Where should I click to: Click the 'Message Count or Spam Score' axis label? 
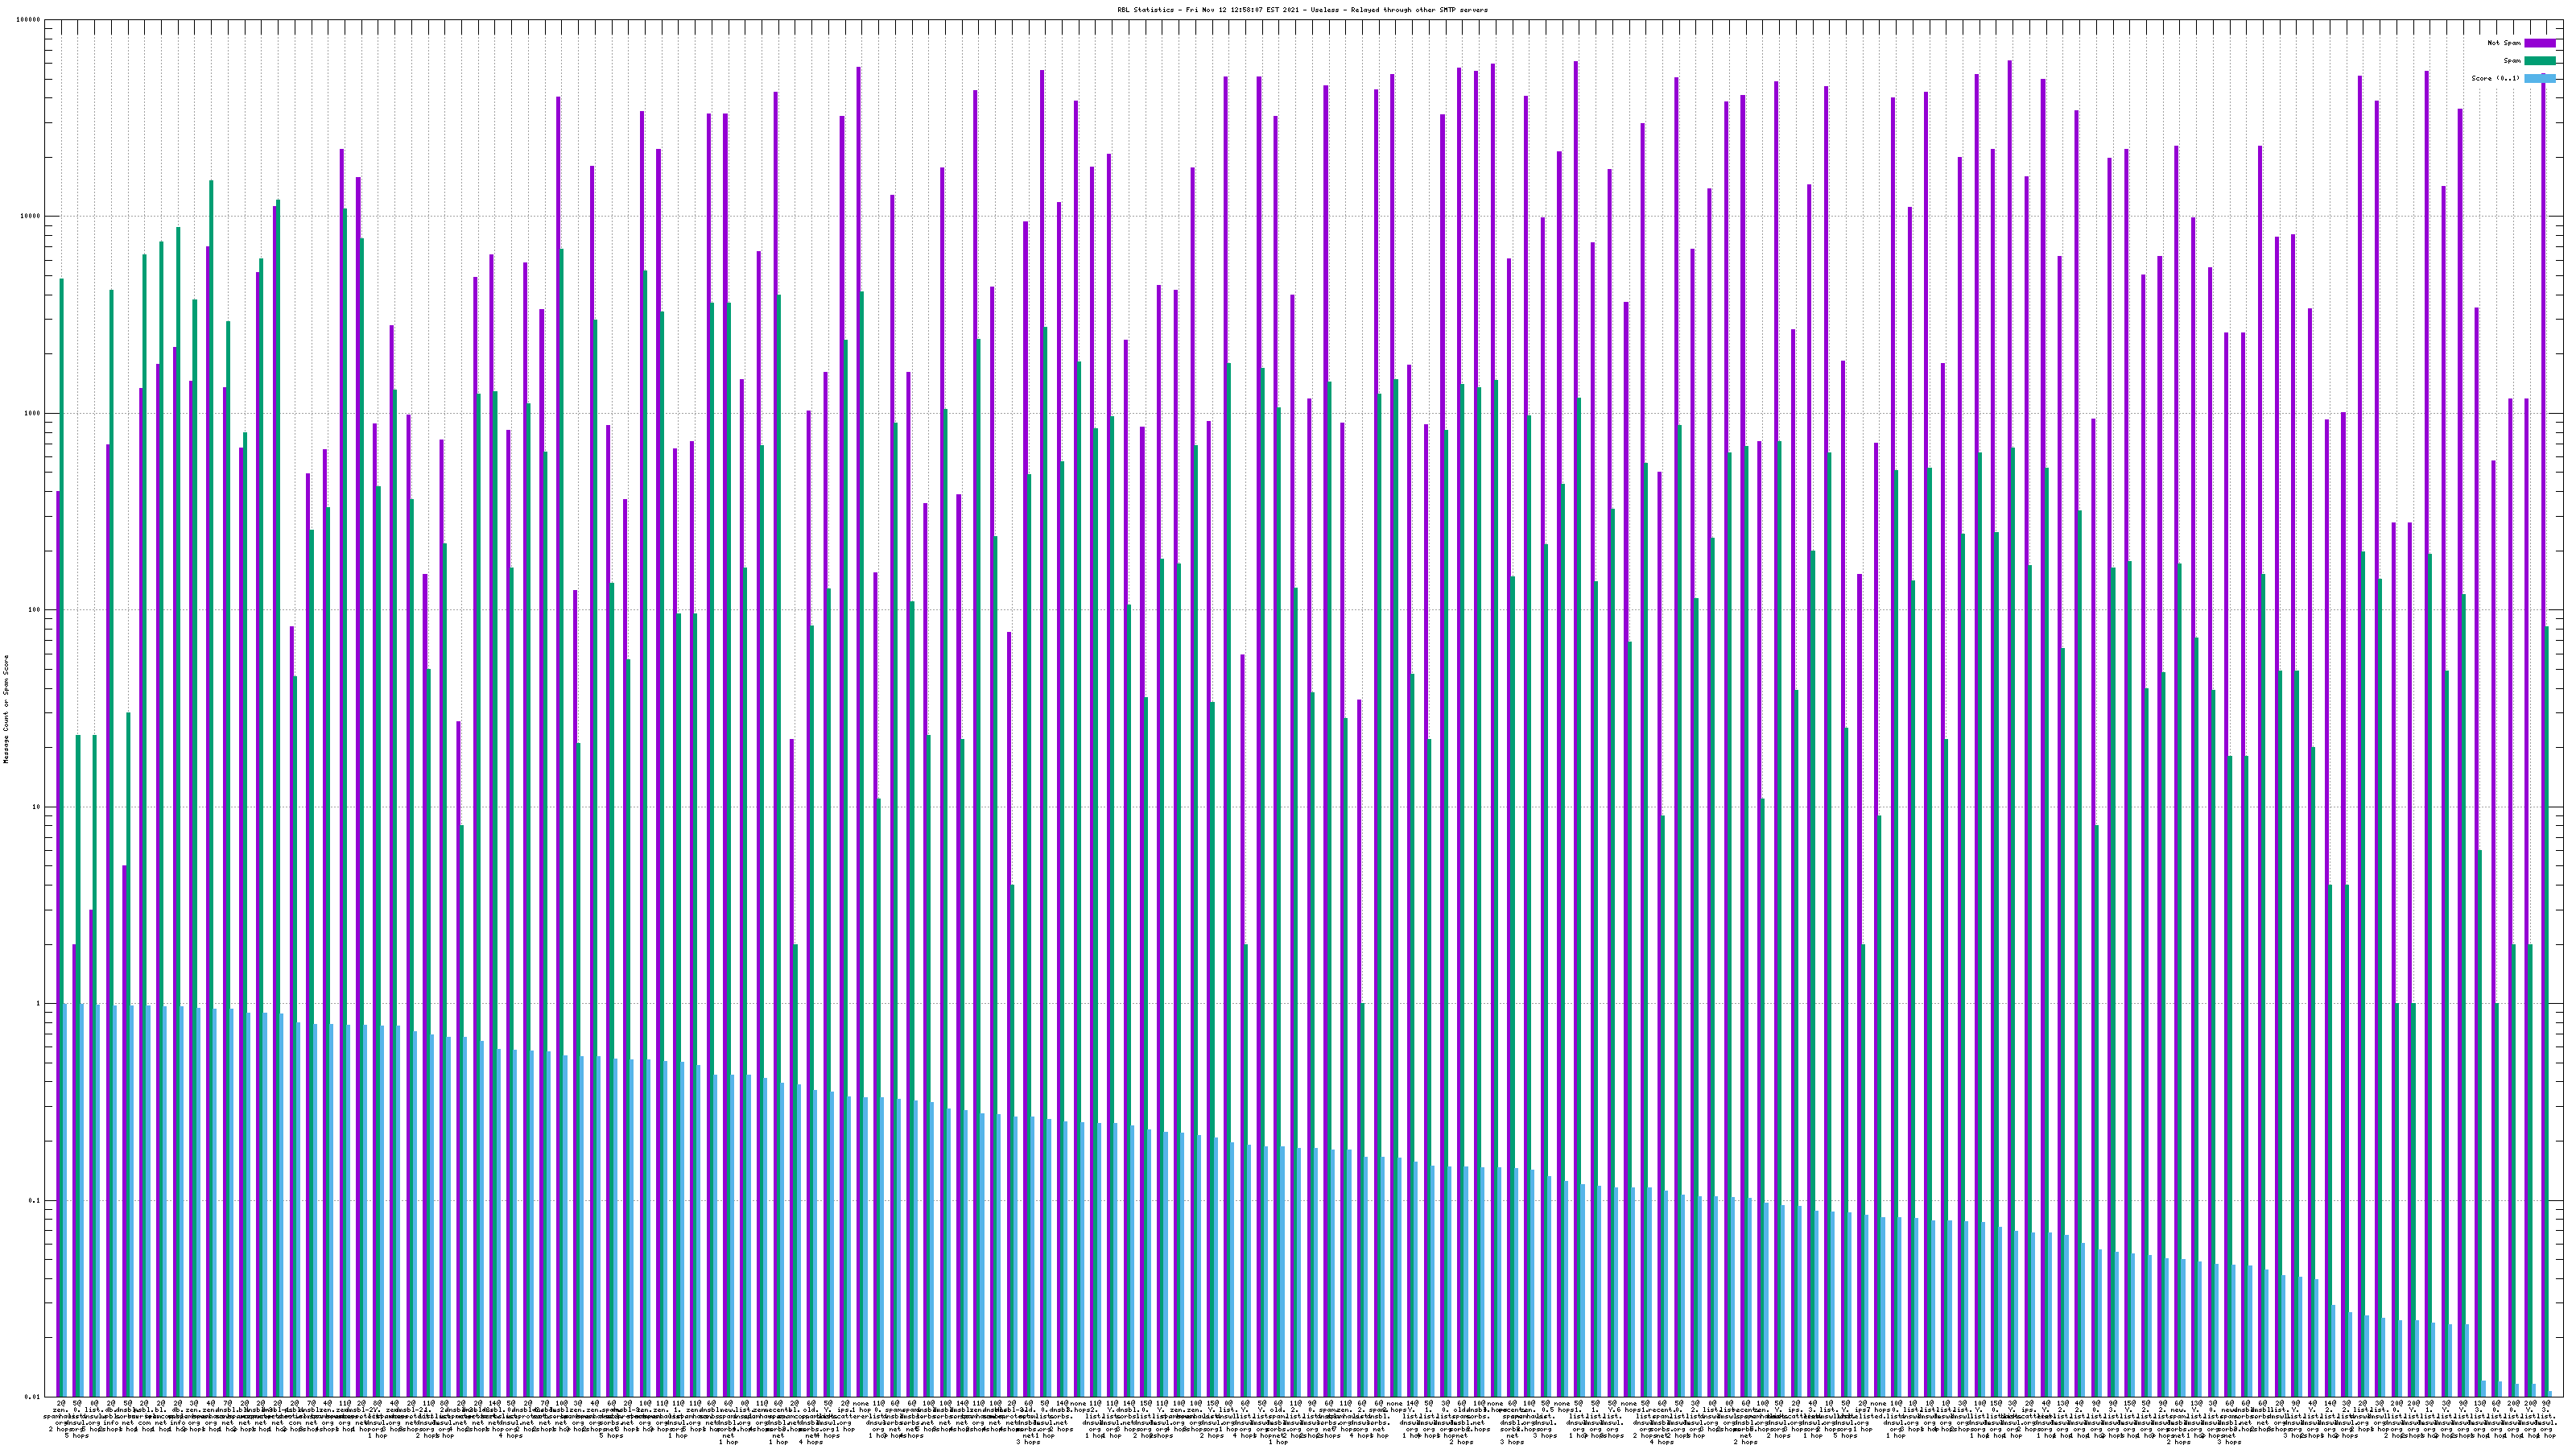6,709
